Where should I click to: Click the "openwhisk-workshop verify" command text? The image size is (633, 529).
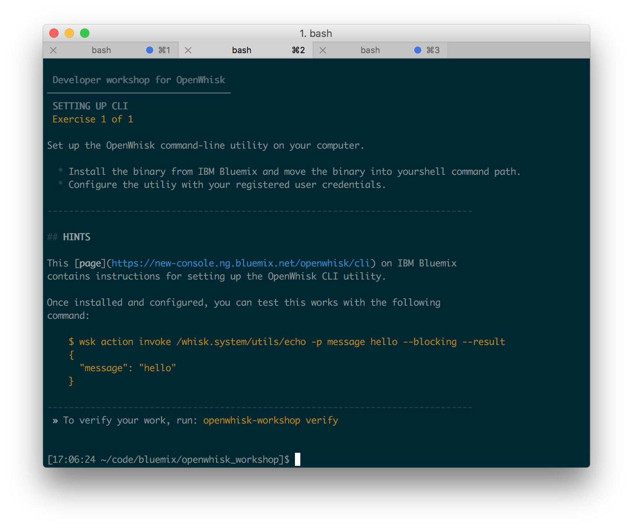[270, 420]
